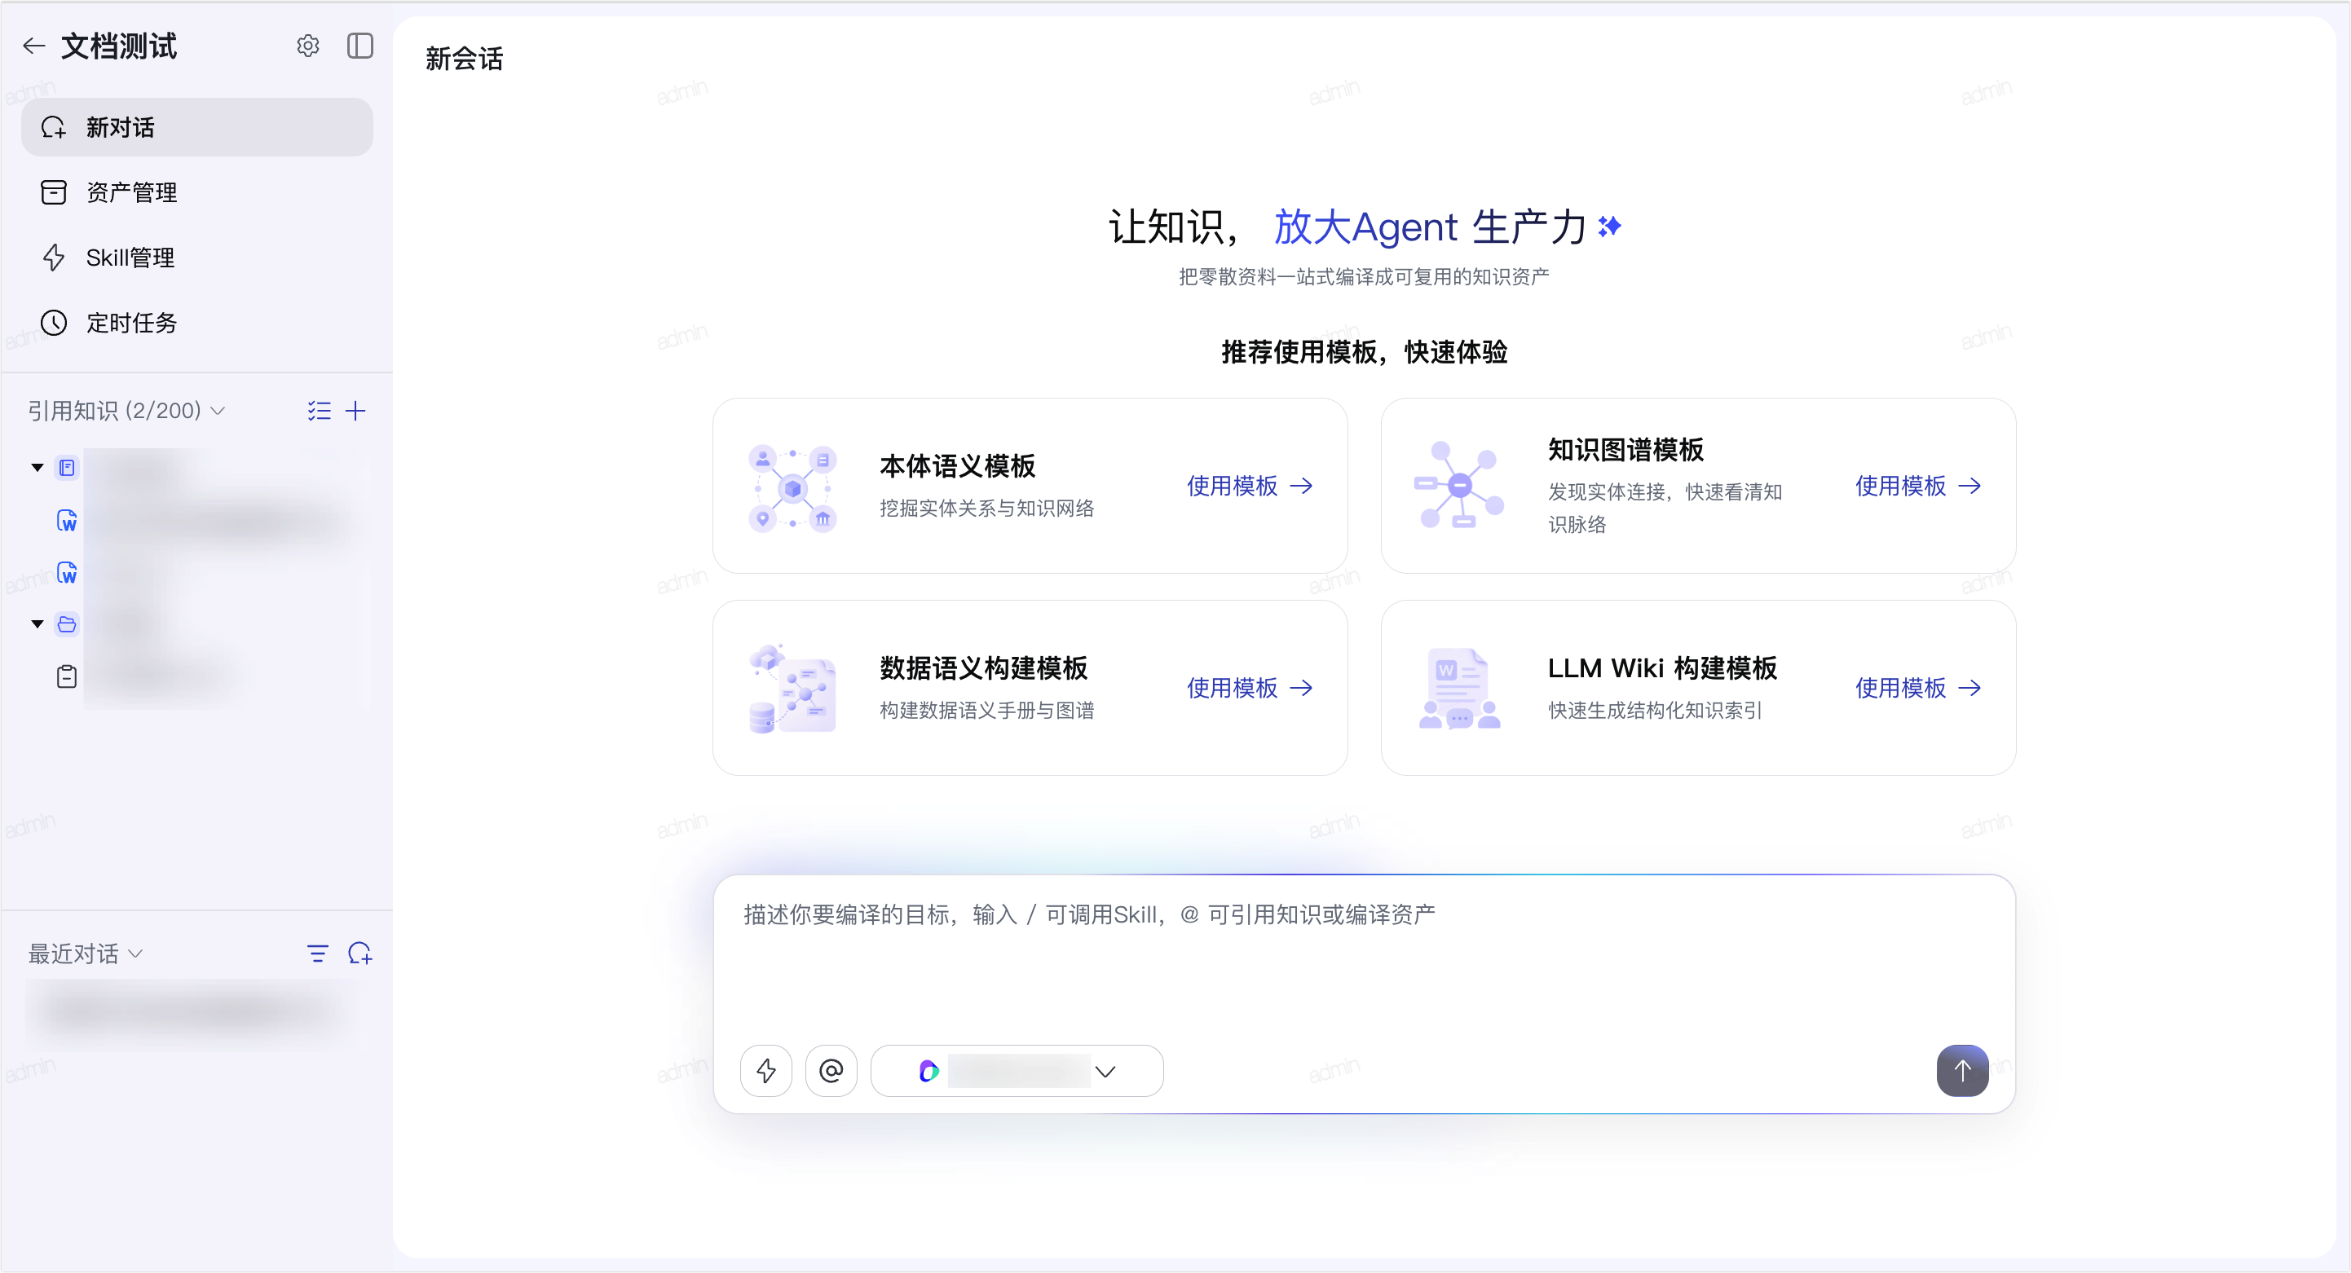
Task: Click the @ mention button in input
Action: 831,1070
